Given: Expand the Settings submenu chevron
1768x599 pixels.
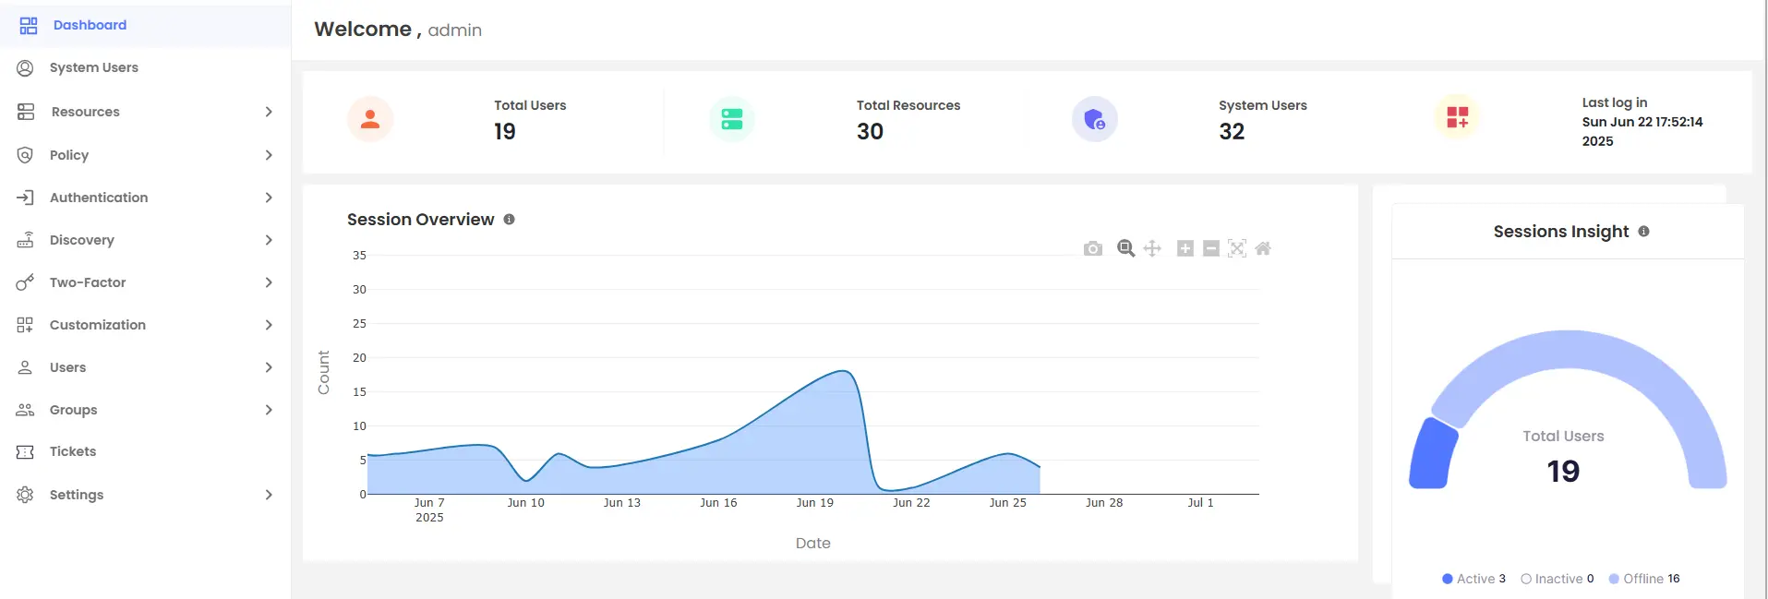Looking at the screenshot, I should tap(269, 494).
